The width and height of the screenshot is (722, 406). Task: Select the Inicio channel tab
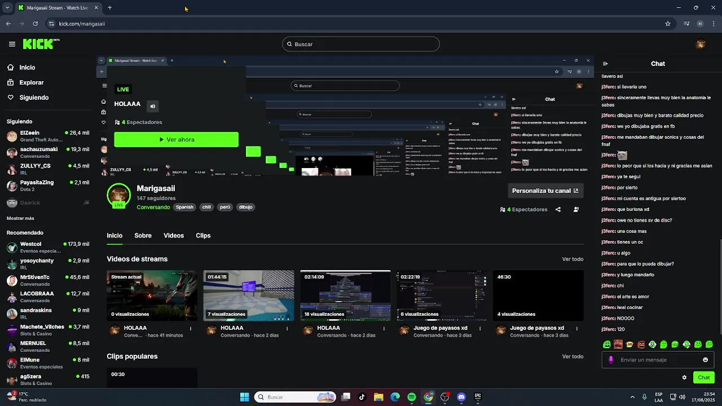[x=115, y=236]
